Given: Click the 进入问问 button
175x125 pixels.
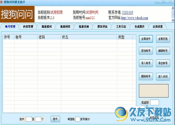Looking at the screenshot, I should (163, 77).
